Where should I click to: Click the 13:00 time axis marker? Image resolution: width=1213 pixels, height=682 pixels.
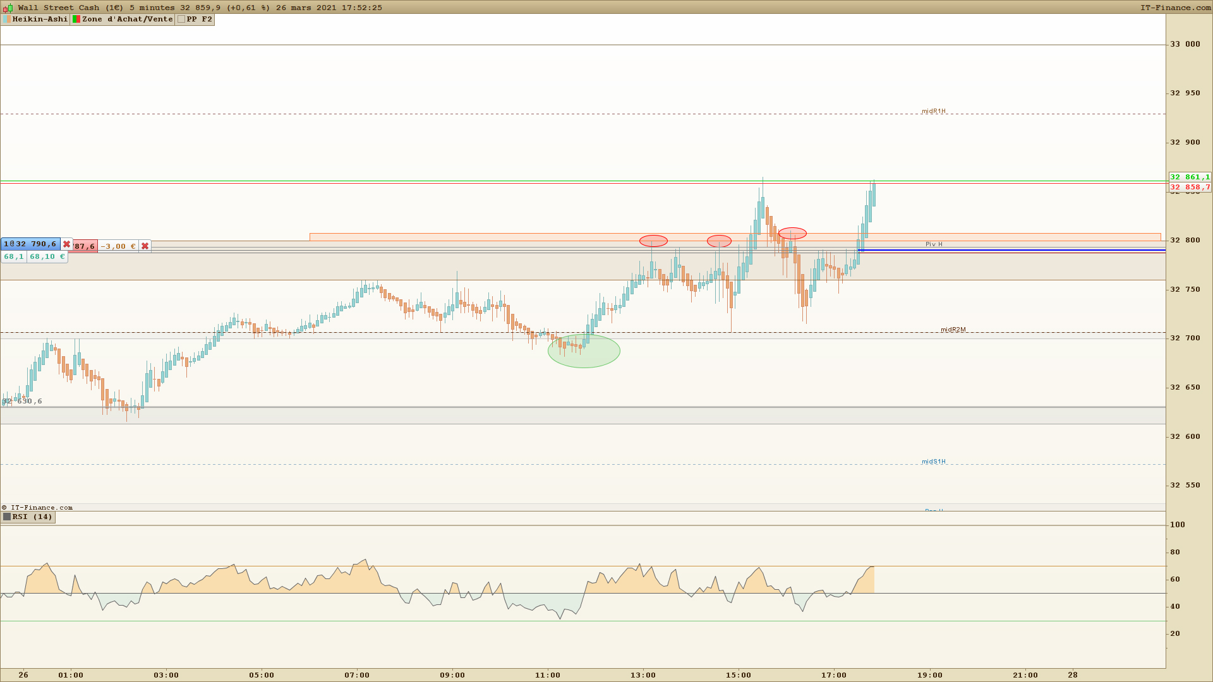(643, 675)
